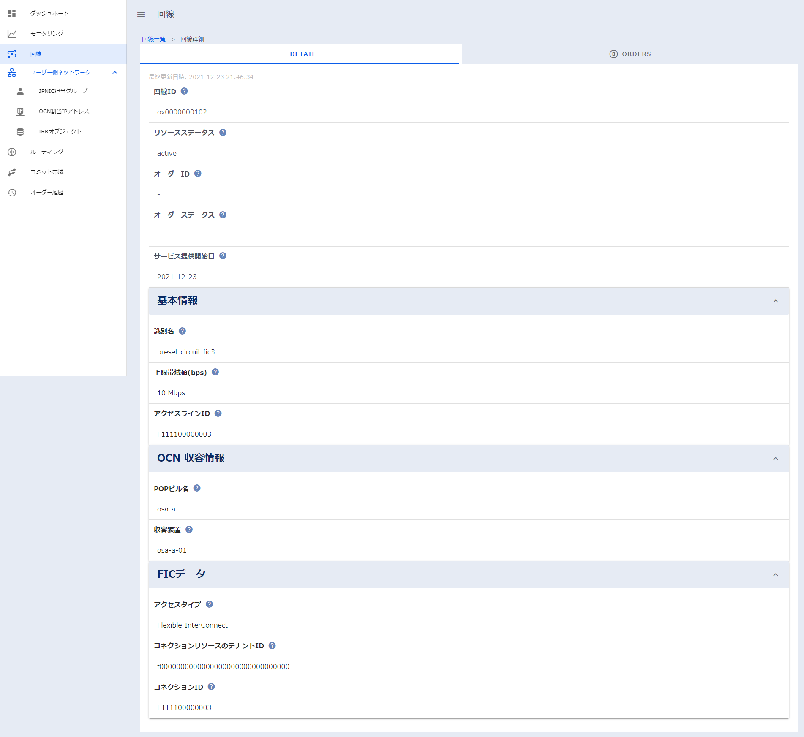This screenshot has height=737, width=804.
Task: Click help icon beside リソースステータス
Action: tap(223, 133)
